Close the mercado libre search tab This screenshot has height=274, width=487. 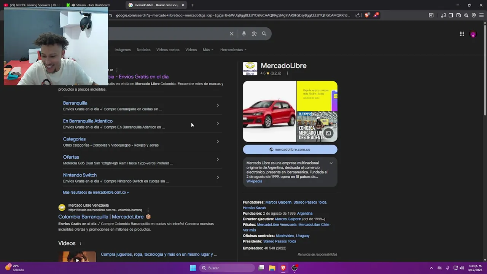(183, 5)
